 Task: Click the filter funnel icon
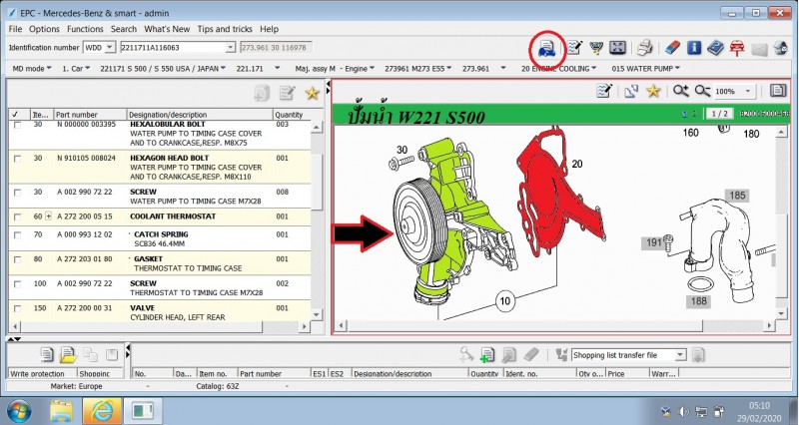click(595, 48)
